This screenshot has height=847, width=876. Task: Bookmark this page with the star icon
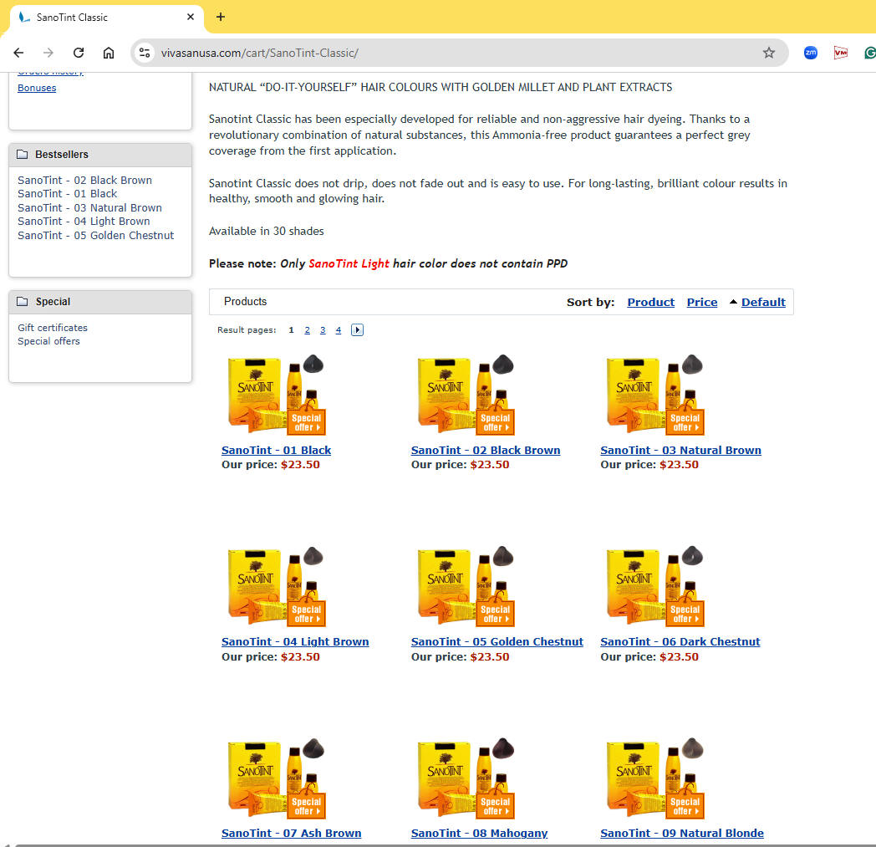coord(769,53)
